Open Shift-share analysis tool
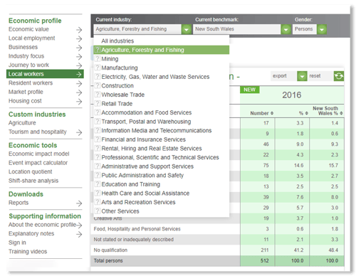Viewport: 356px width, 276px height. 33,181
